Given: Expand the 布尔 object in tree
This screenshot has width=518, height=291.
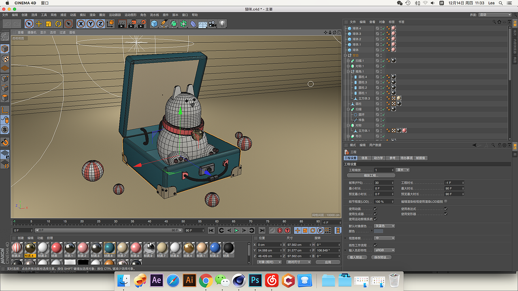Looking at the screenshot, I should [348, 137].
